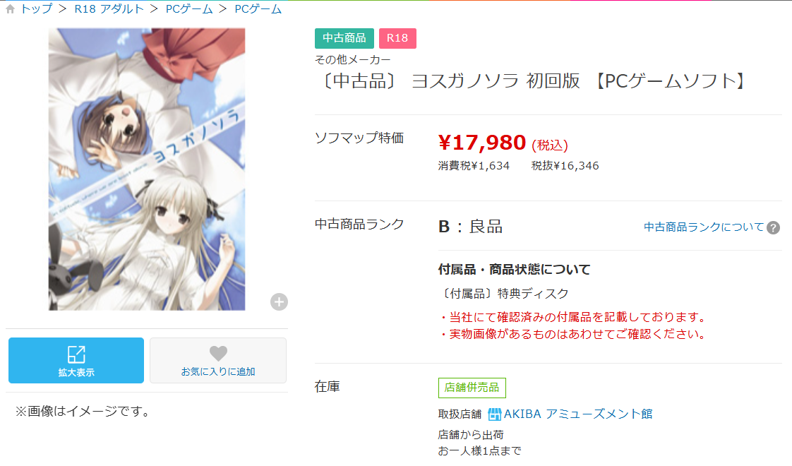This screenshot has height=466, width=792.
Task: Click the heart icon to add favorite
Action: click(218, 353)
